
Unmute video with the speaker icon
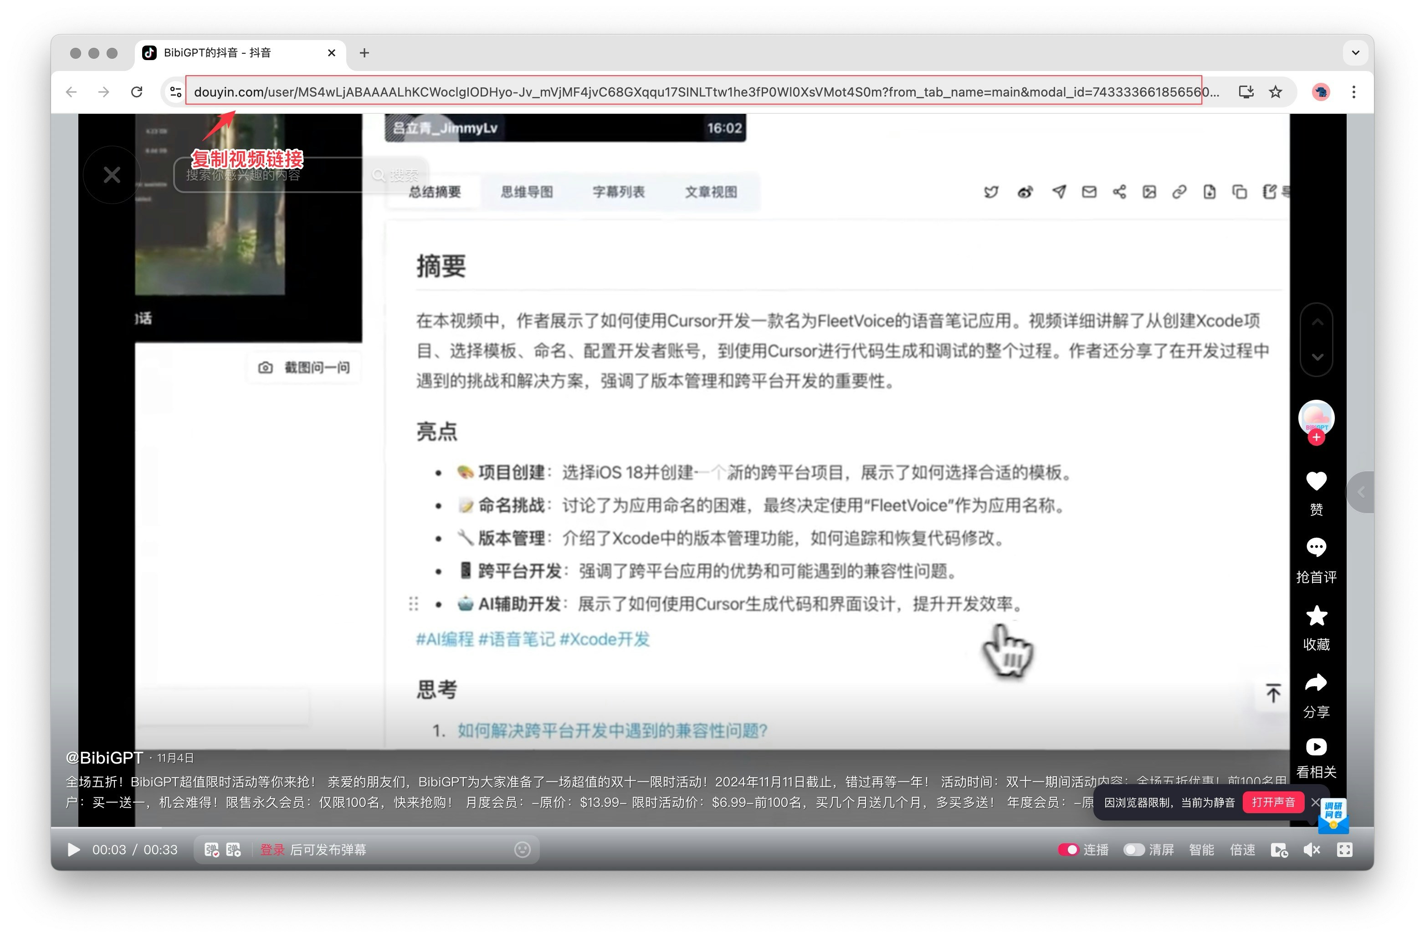tap(1311, 850)
